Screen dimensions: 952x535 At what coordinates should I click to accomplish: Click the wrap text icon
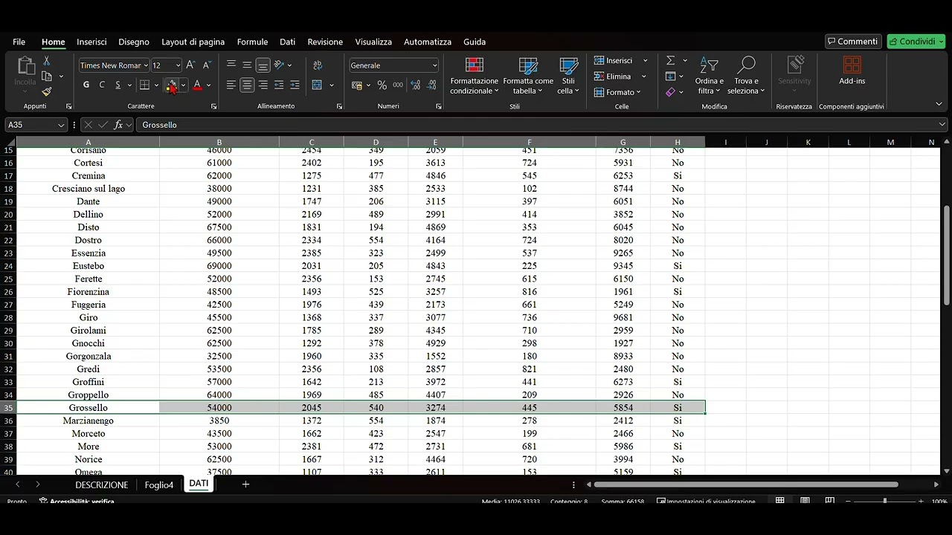click(318, 65)
